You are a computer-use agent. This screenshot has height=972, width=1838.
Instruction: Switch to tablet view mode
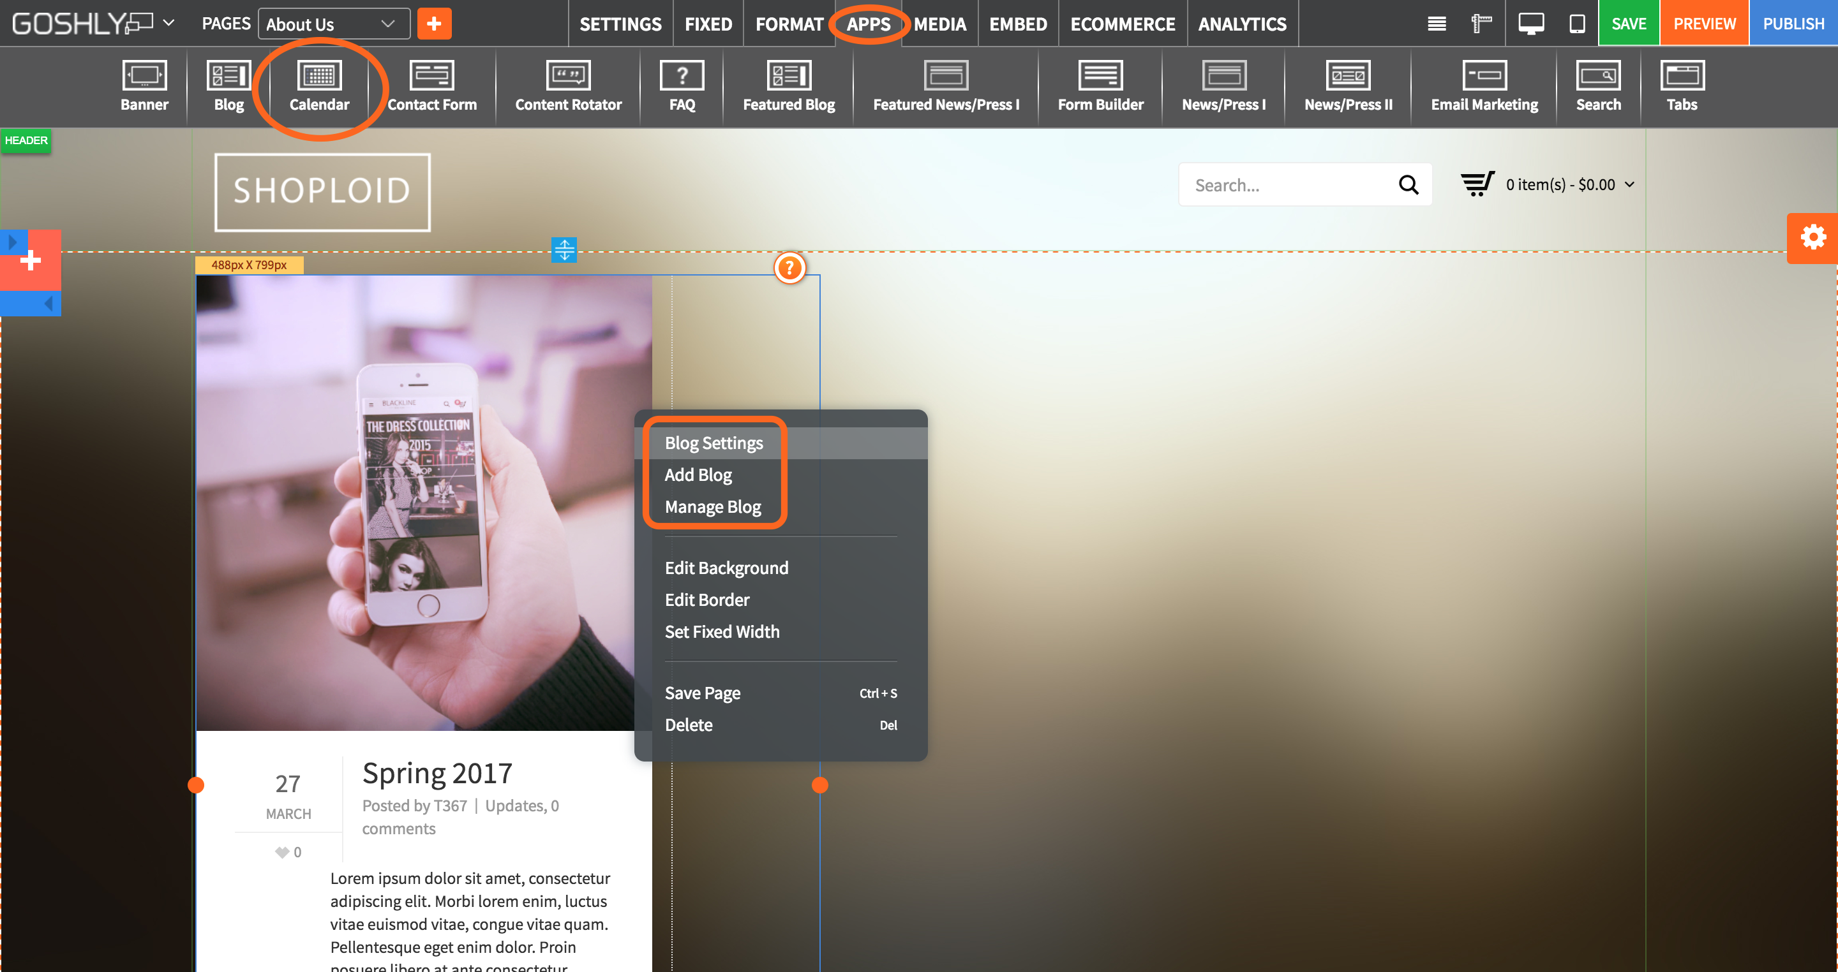[x=1577, y=24]
